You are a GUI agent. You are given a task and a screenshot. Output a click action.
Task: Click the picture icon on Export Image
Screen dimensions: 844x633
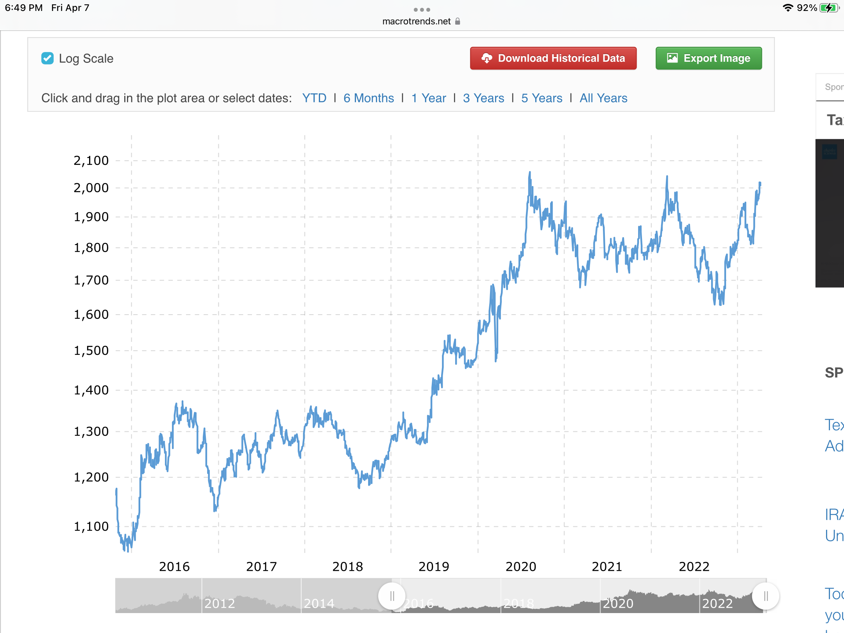[672, 59]
